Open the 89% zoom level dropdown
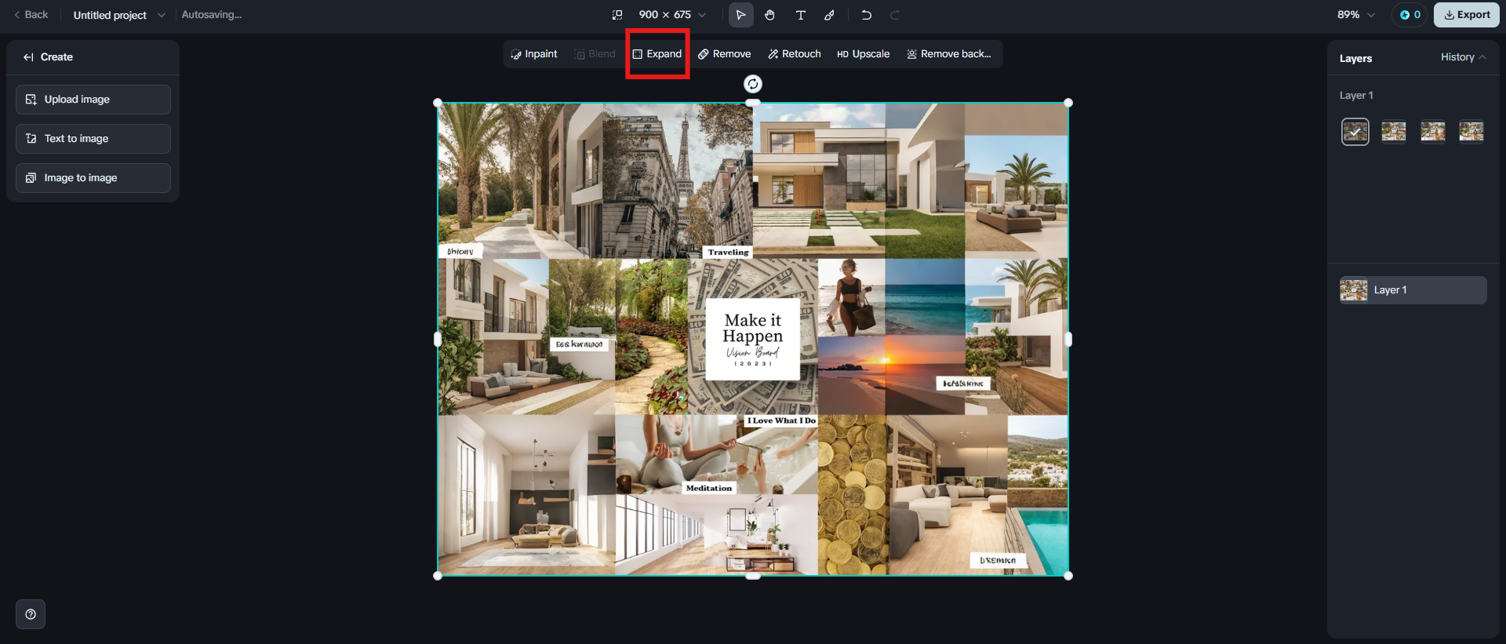 click(1356, 15)
